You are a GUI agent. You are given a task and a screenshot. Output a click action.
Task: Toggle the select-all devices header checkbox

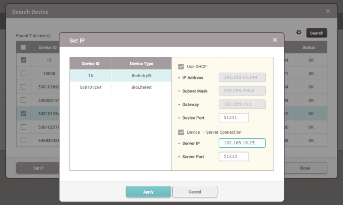(x=24, y=47)
